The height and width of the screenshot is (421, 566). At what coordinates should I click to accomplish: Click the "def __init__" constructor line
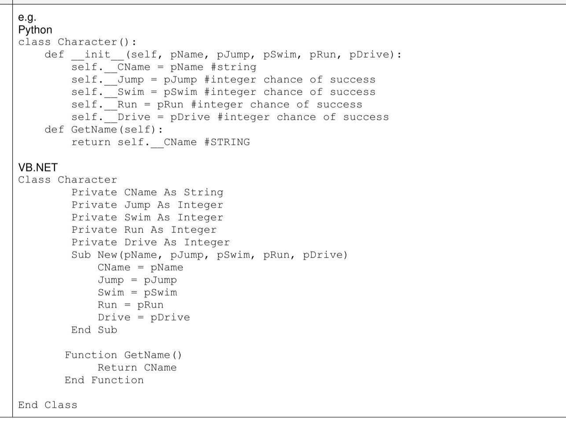(x=222, y=55)
